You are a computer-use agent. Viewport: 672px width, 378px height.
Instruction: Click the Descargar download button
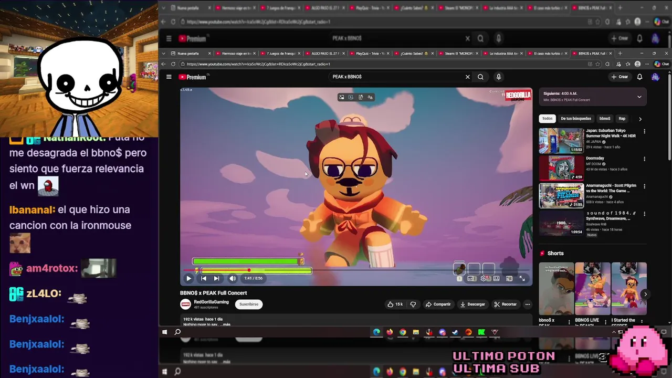pyautogui.click(x=472, y=304)
